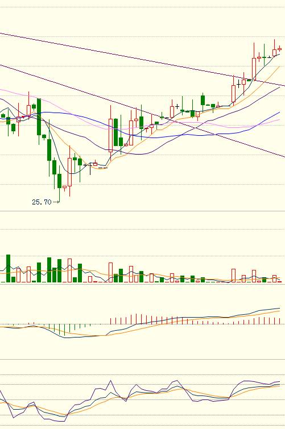Image resolution: width=285 pixels, height=429 pixels.
Task: Click the leftmost tall green volume bar
Action: pyautogui.click(x=8, y=268)
